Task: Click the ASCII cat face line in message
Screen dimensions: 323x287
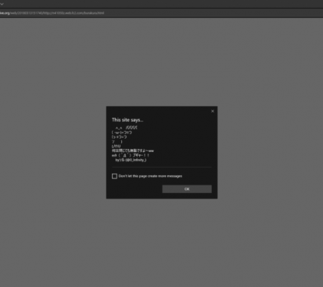Action: (x=121, y=132)
